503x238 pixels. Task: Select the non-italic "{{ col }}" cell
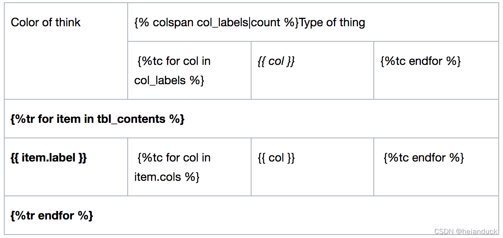[x=312, y=167]
